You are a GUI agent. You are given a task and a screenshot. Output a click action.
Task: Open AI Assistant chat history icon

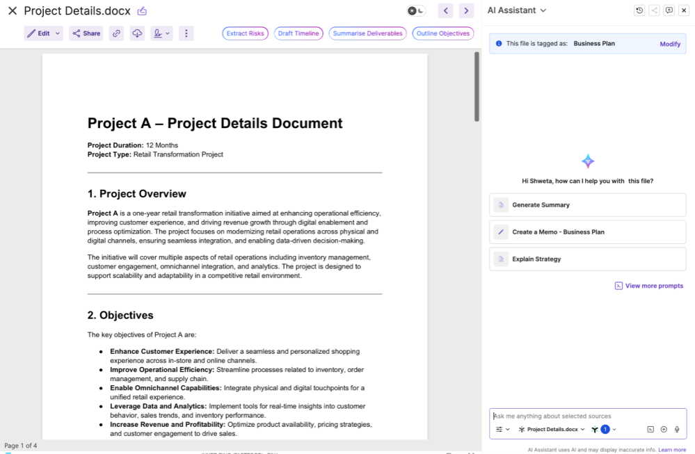pyautogui.click(x=639, y=10)
